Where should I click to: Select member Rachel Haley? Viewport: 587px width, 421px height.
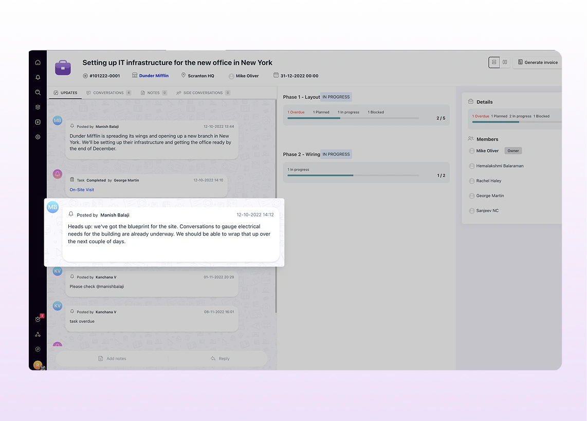pyautogui.click(x=488, y=181)
